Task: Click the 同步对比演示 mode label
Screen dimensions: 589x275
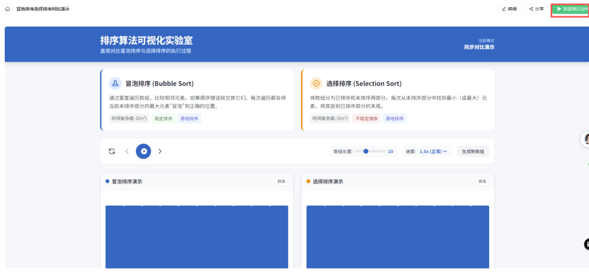Action: (x=479, y=47)
